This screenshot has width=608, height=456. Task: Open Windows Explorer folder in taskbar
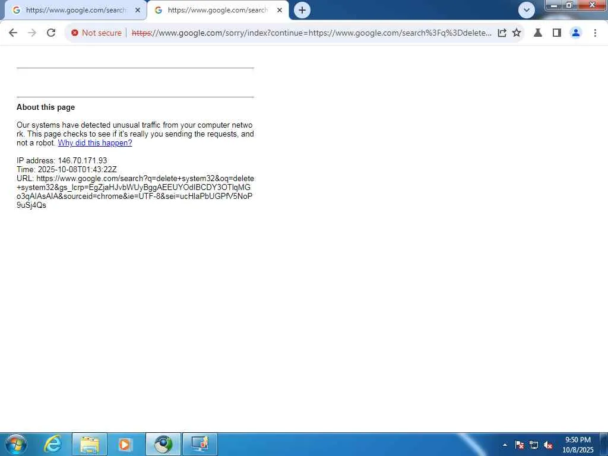click(x=90, y=444)
